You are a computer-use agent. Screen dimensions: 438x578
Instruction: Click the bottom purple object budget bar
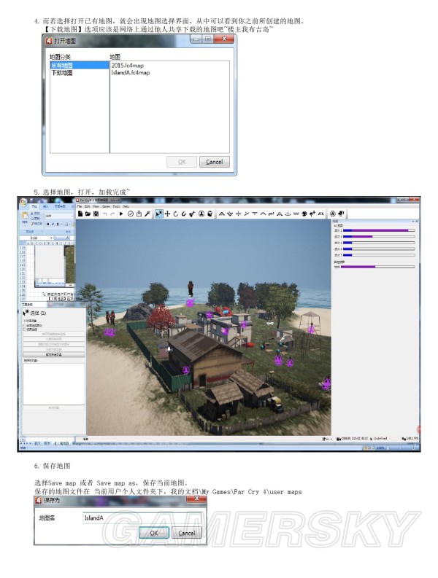tap(378, 267)
